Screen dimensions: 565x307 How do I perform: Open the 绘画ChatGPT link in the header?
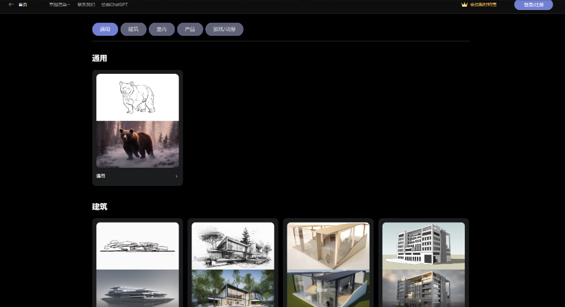[x=114, y=4]
